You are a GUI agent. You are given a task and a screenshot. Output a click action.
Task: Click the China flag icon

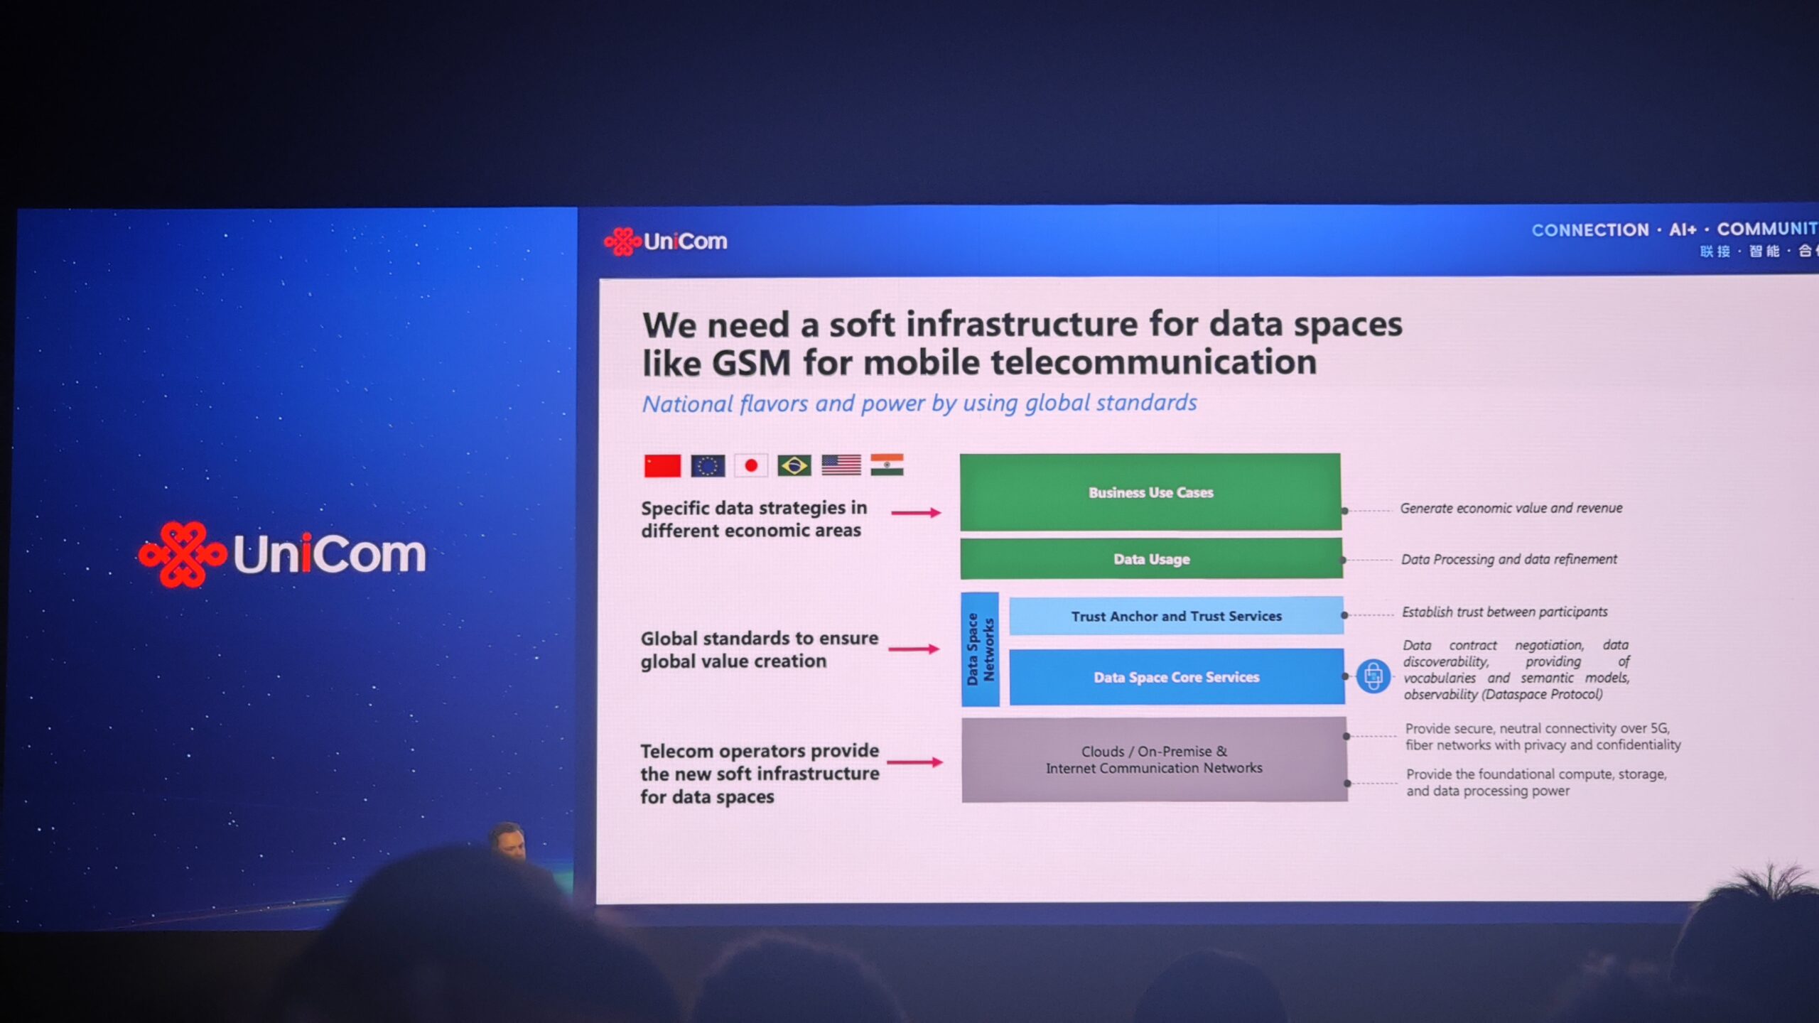pos(662,466)
